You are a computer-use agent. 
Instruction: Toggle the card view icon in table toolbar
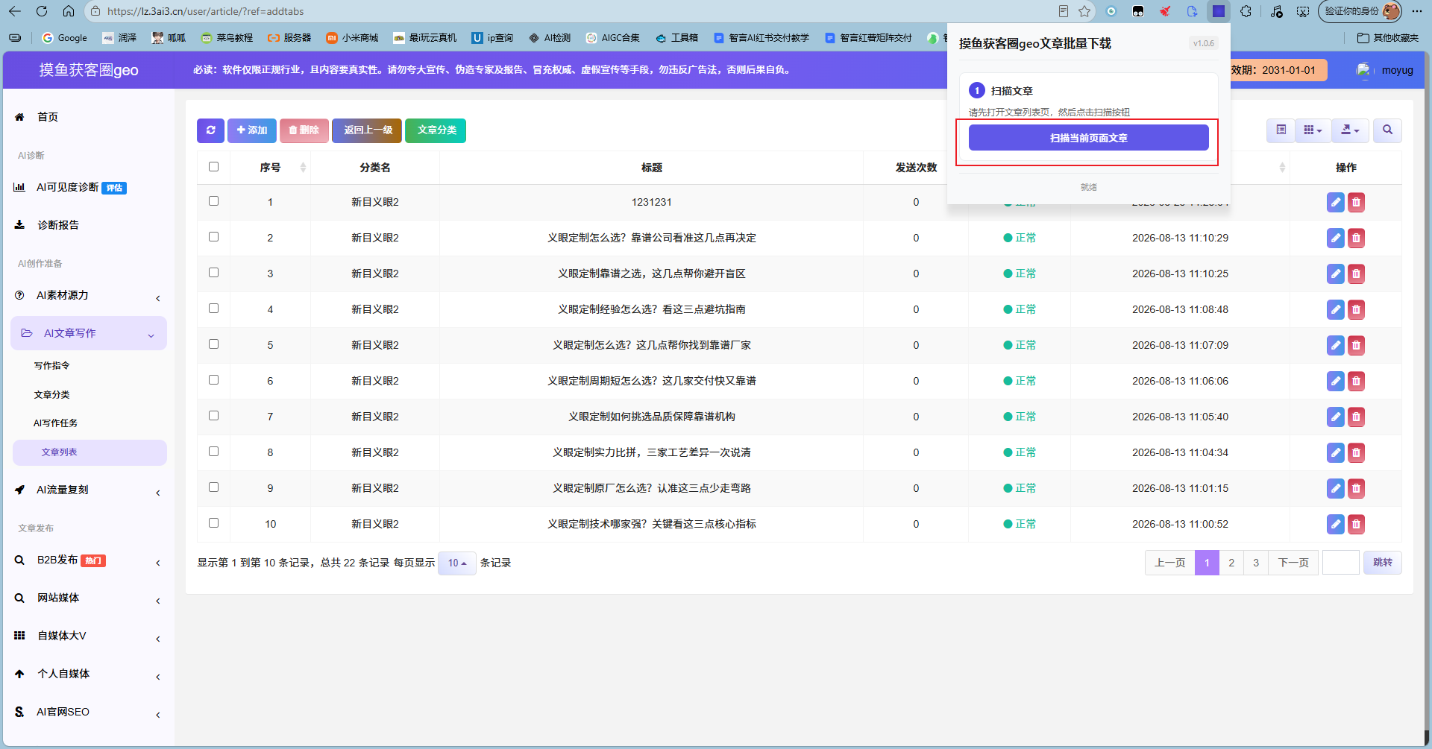pos(1281,130)
